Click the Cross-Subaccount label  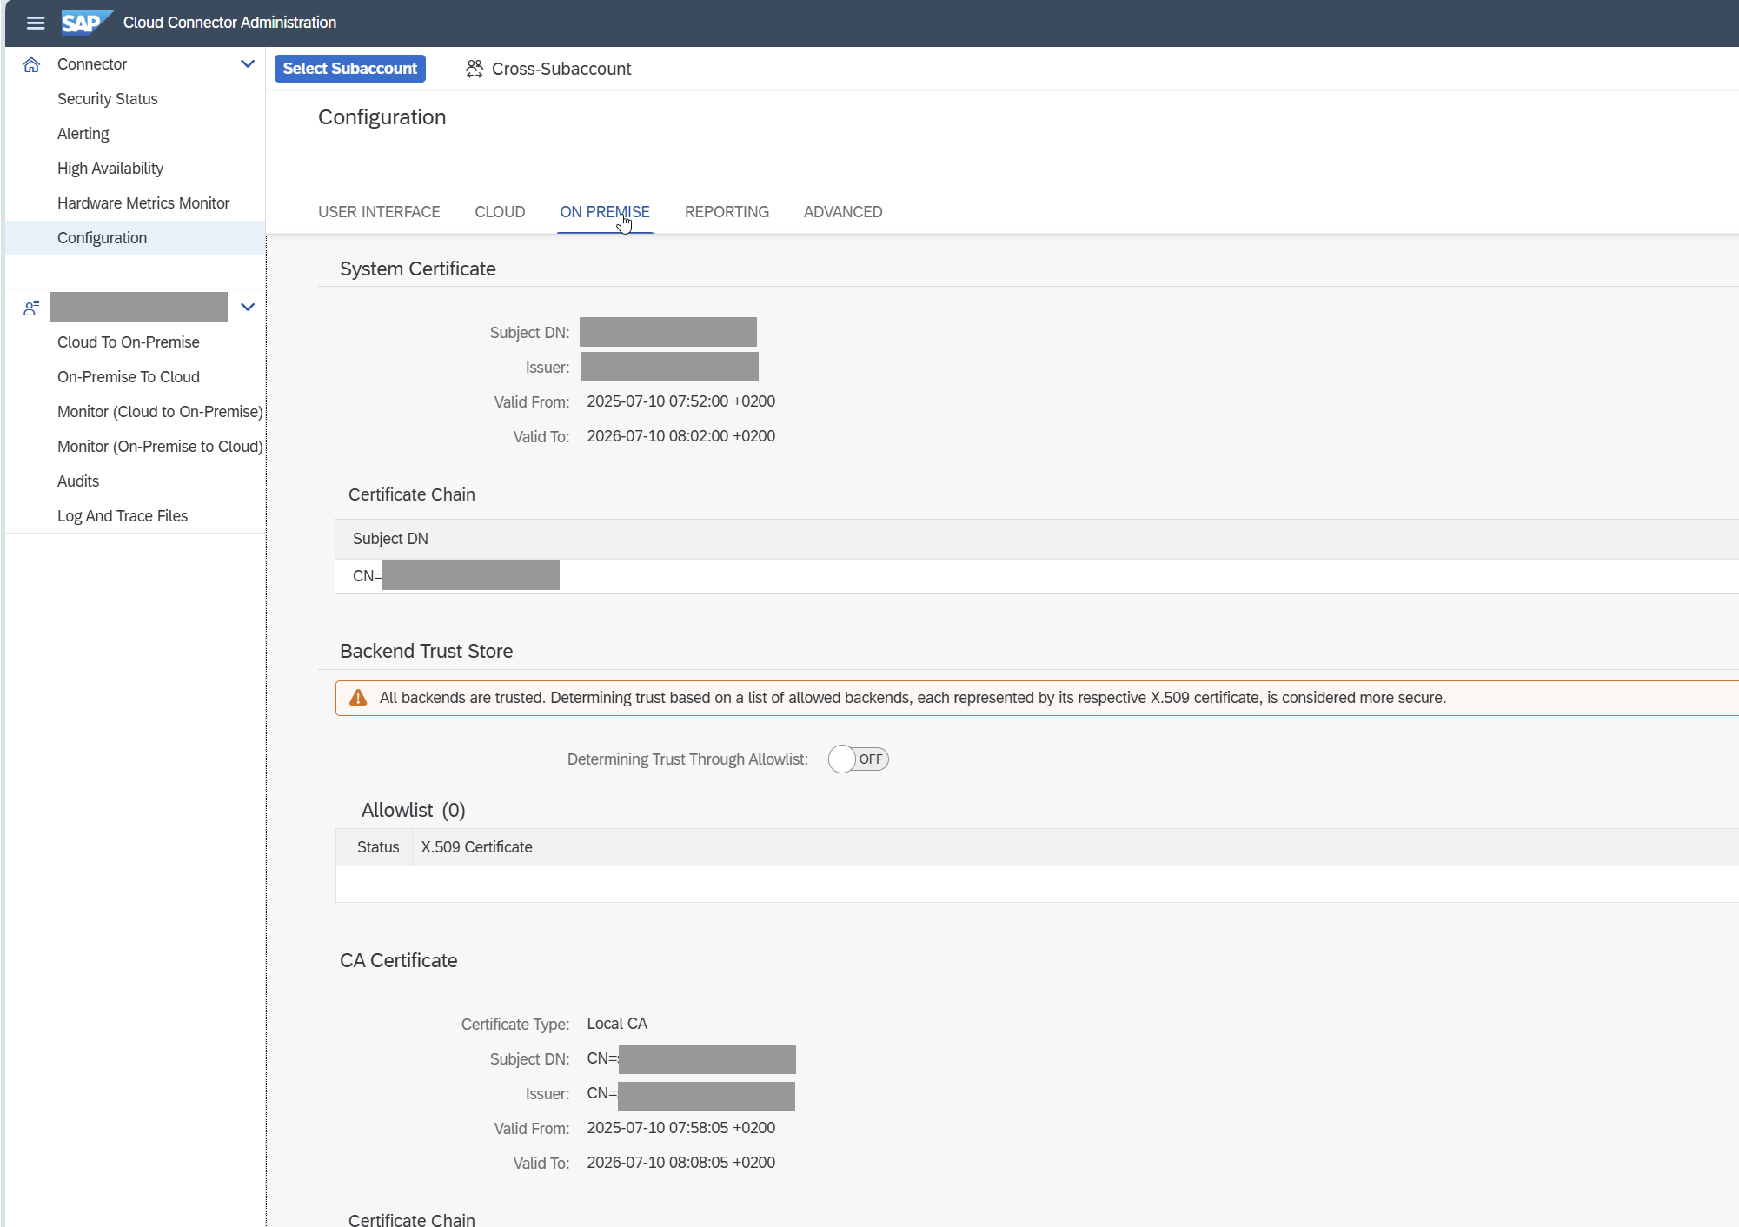(561, 69)
